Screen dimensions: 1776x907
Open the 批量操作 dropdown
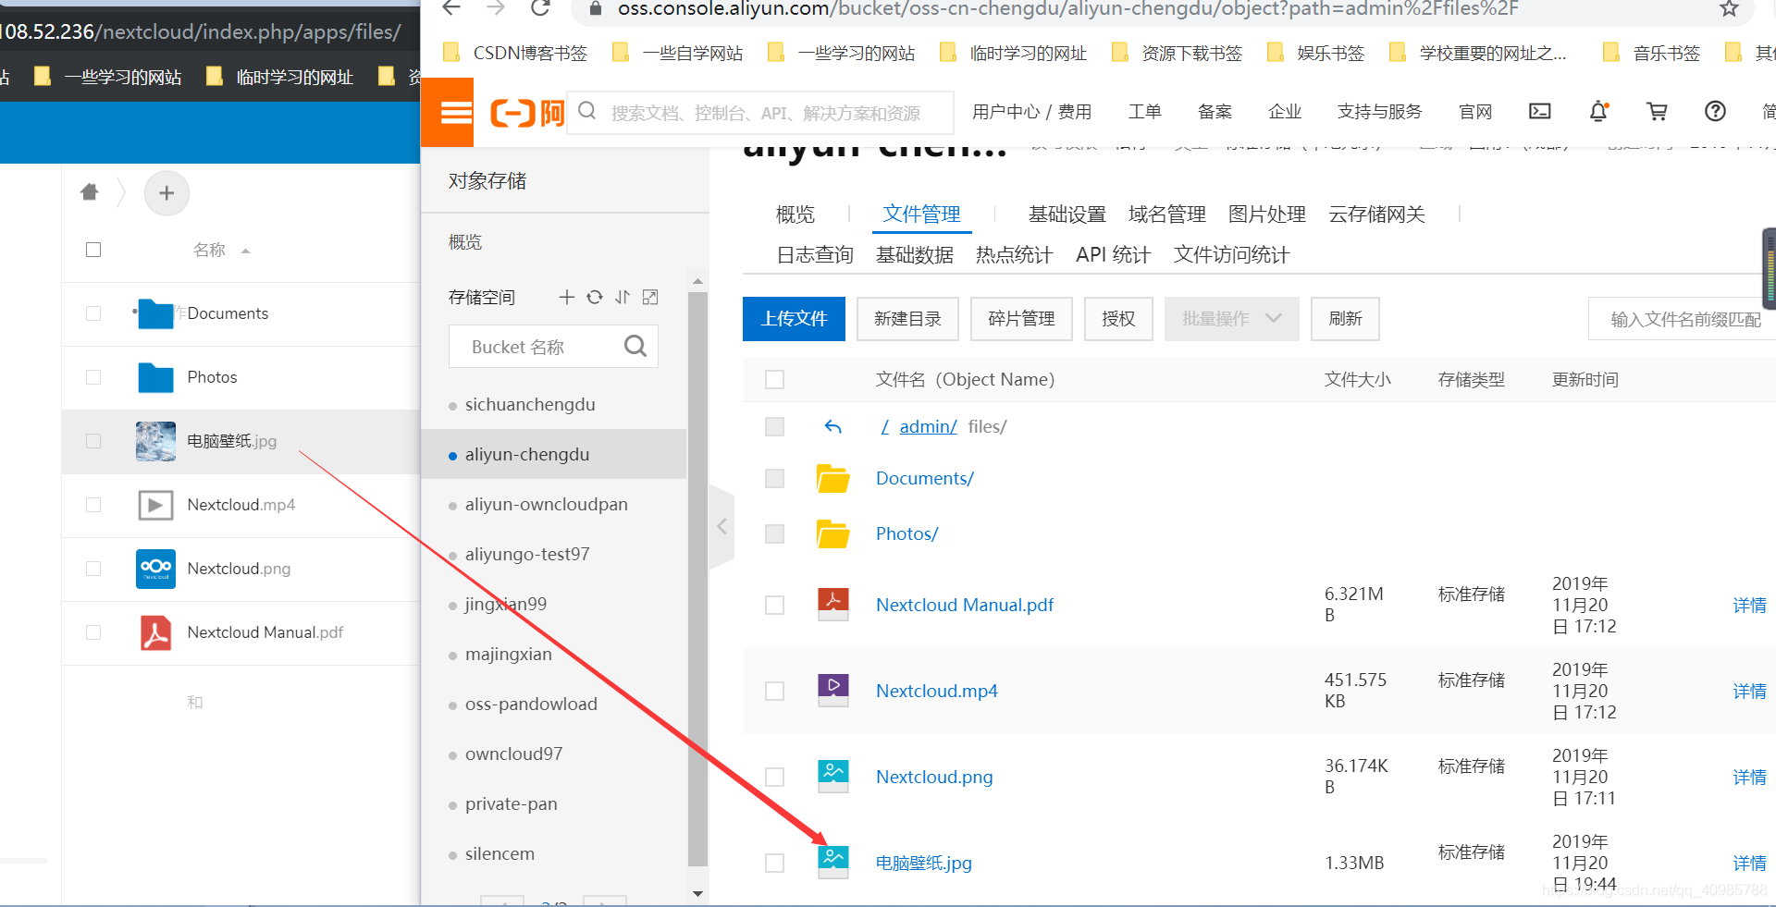pyautogui.click(x=1231, y=319)
